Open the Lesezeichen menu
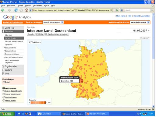The width and height of the screenshot is (156, 117). tap(37, 6)
